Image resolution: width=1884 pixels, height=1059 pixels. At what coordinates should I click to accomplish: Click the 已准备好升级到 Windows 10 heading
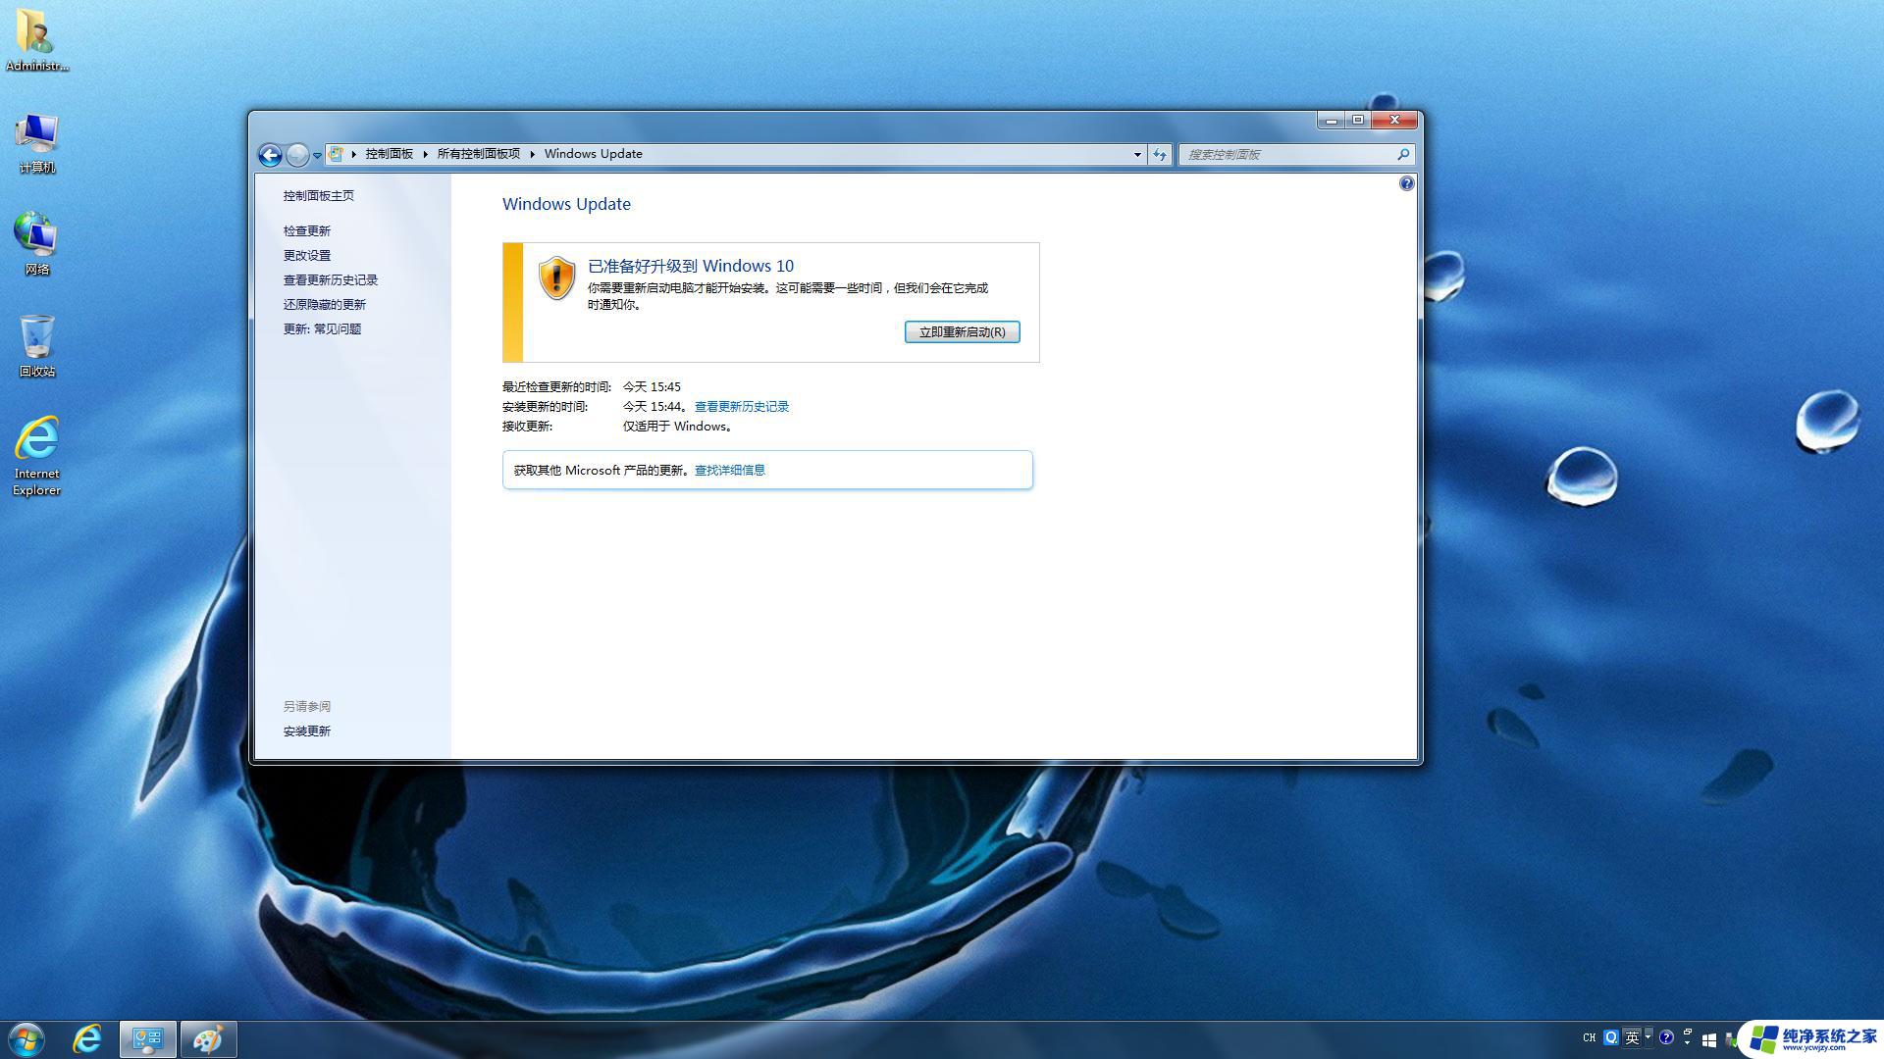691,266
